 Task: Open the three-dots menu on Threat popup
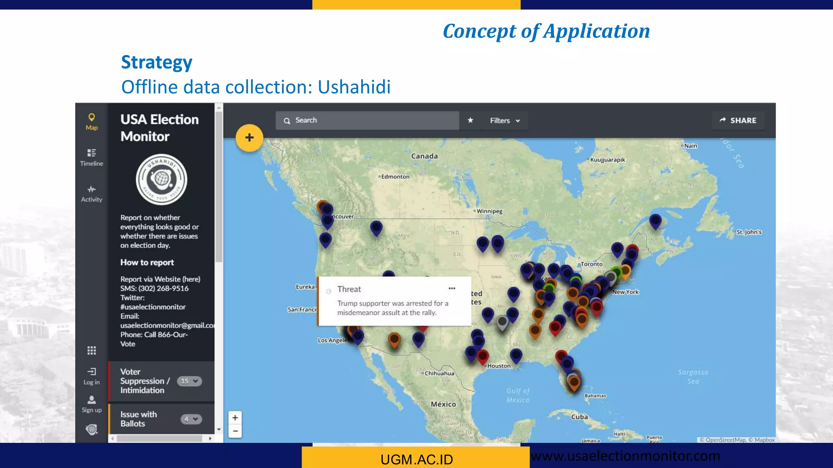point(452,288)
